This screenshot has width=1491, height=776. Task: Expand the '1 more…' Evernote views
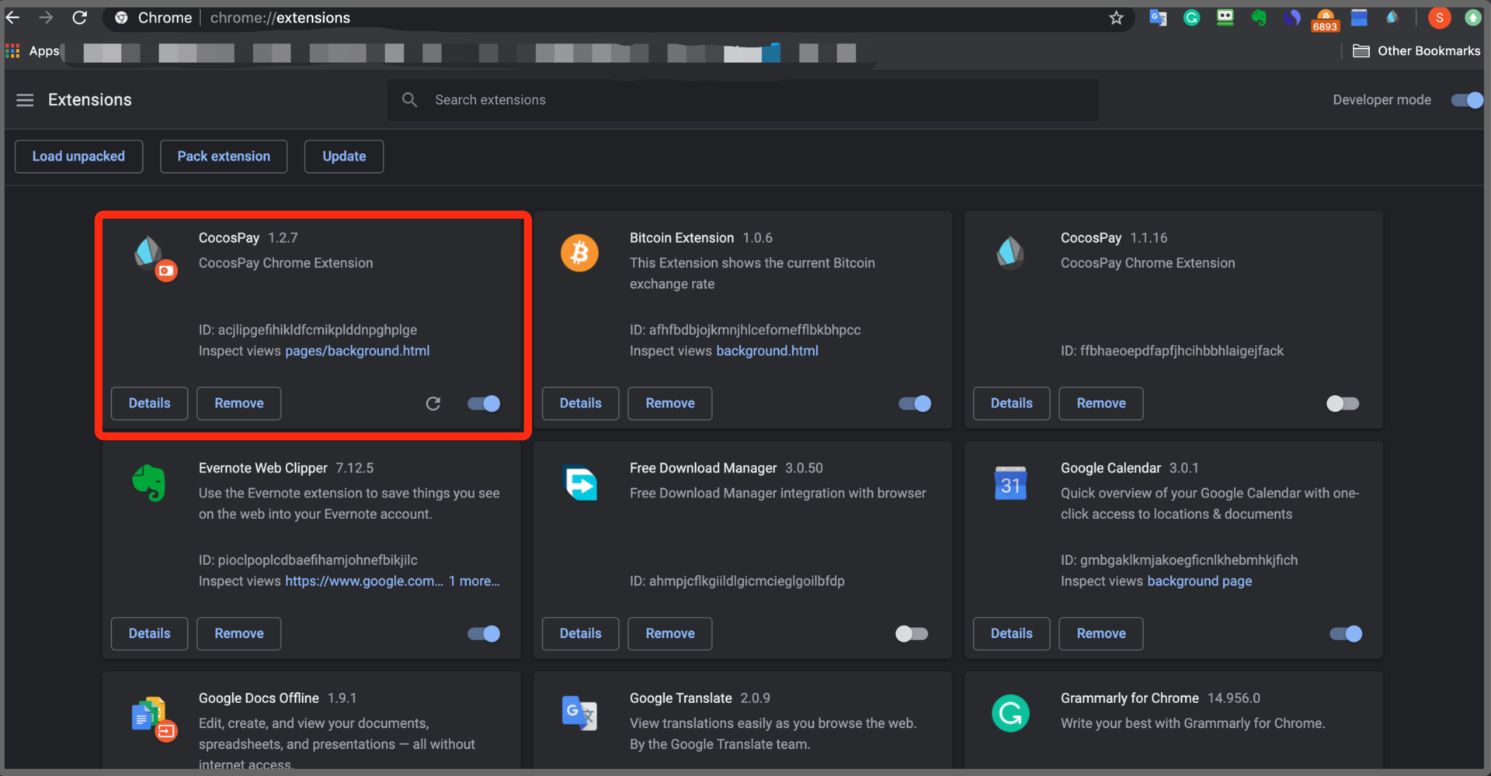tap(474, 581)
